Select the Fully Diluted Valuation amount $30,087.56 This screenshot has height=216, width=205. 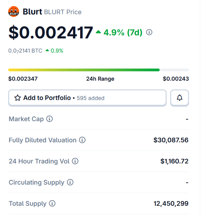tap(171, 140)
